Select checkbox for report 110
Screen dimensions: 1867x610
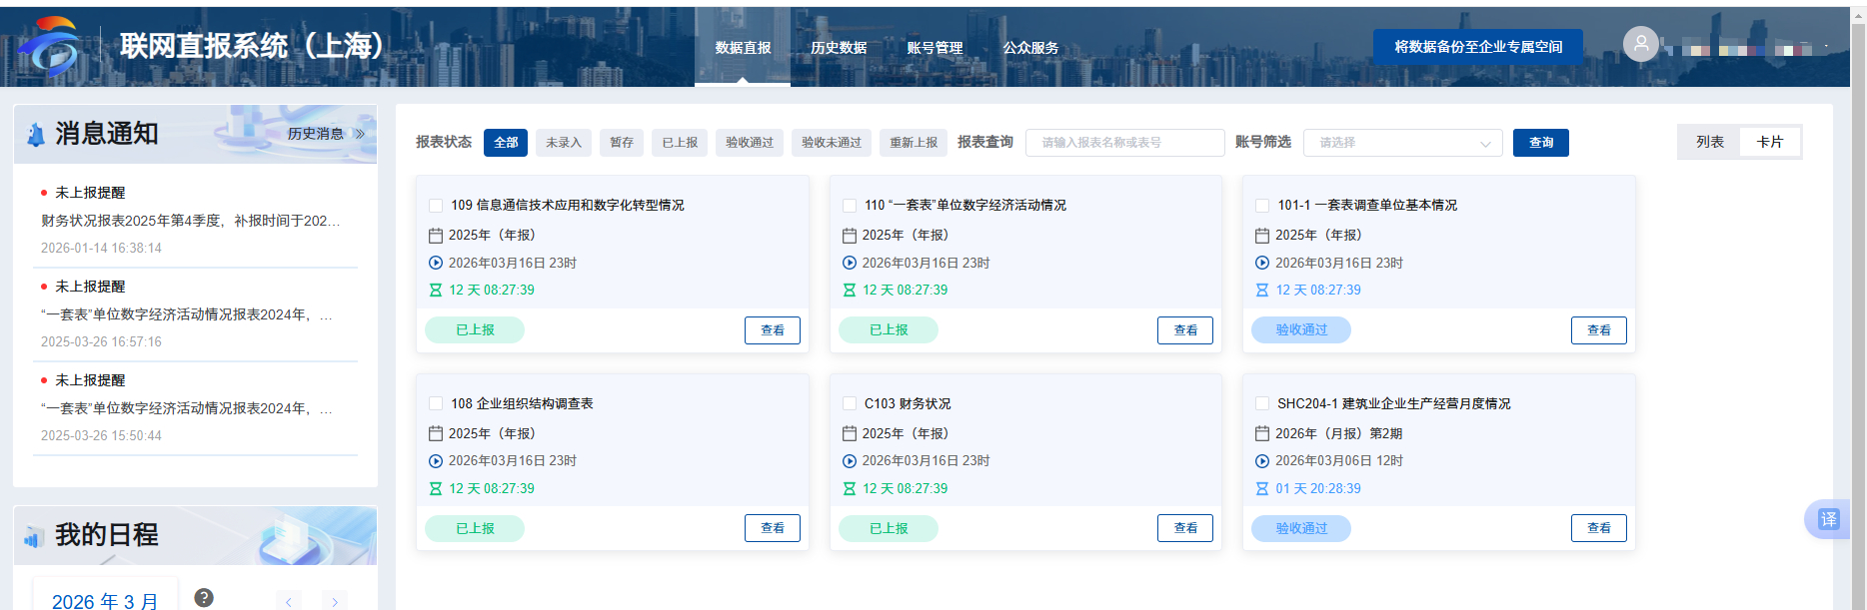850,206
